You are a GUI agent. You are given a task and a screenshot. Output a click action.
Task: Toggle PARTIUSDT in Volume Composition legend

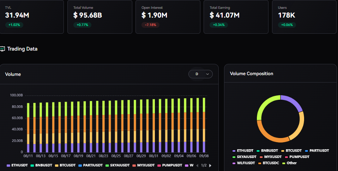point(317,151)
